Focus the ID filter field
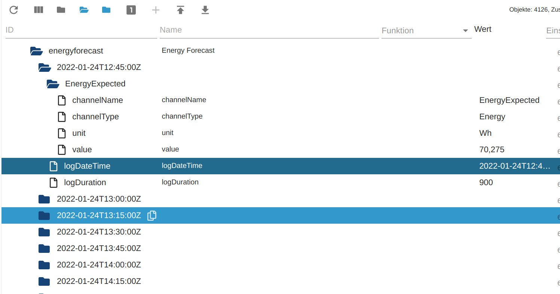 tap(81, 30)
